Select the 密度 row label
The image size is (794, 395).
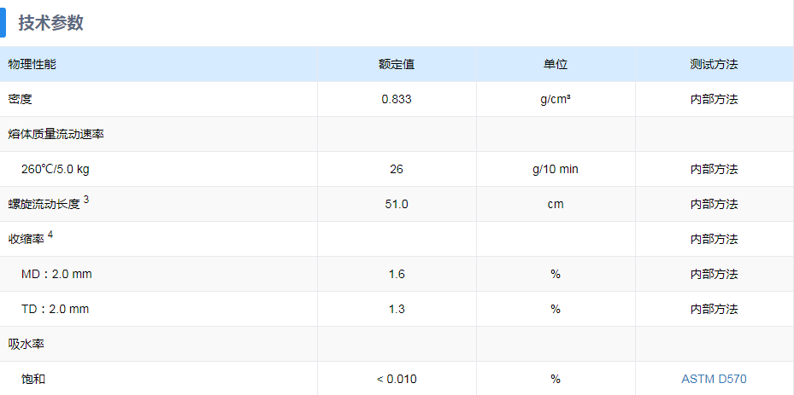[x=20, y=99]
